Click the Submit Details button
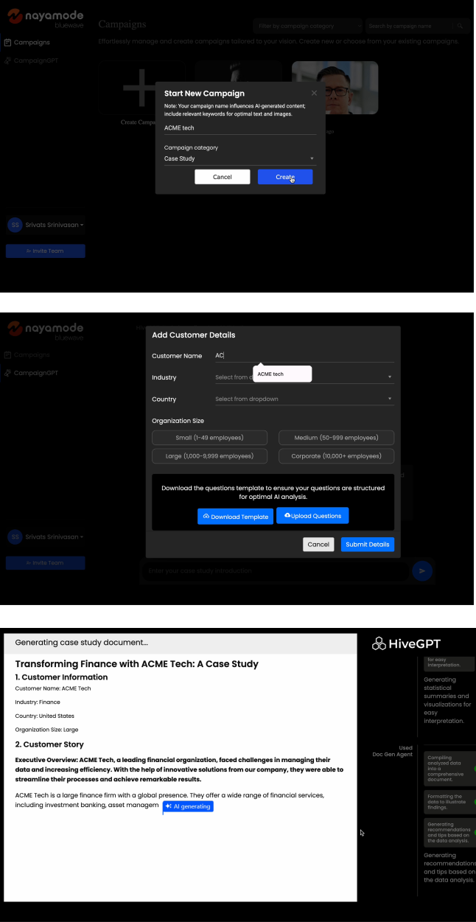476x922 pixels. click(367, 545)
